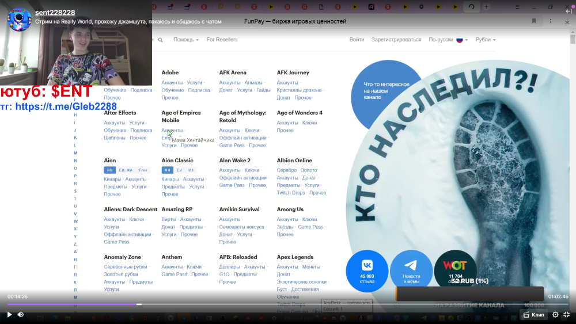Select US server under Aion Classic
Viewport: 576px width, 324px height.
point(191,170)
